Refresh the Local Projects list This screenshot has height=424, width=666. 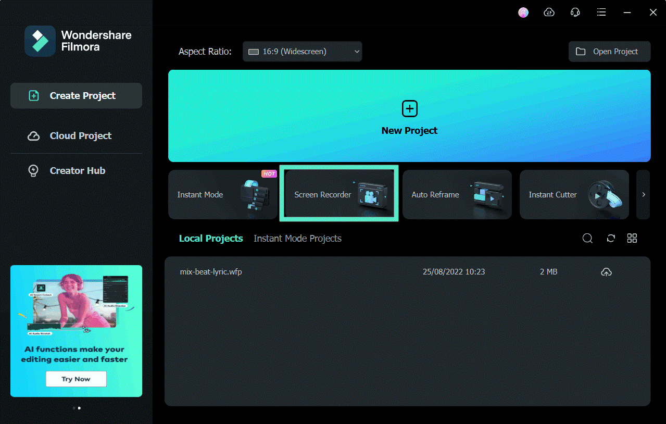pyautogui.click(x=610, y=238)
